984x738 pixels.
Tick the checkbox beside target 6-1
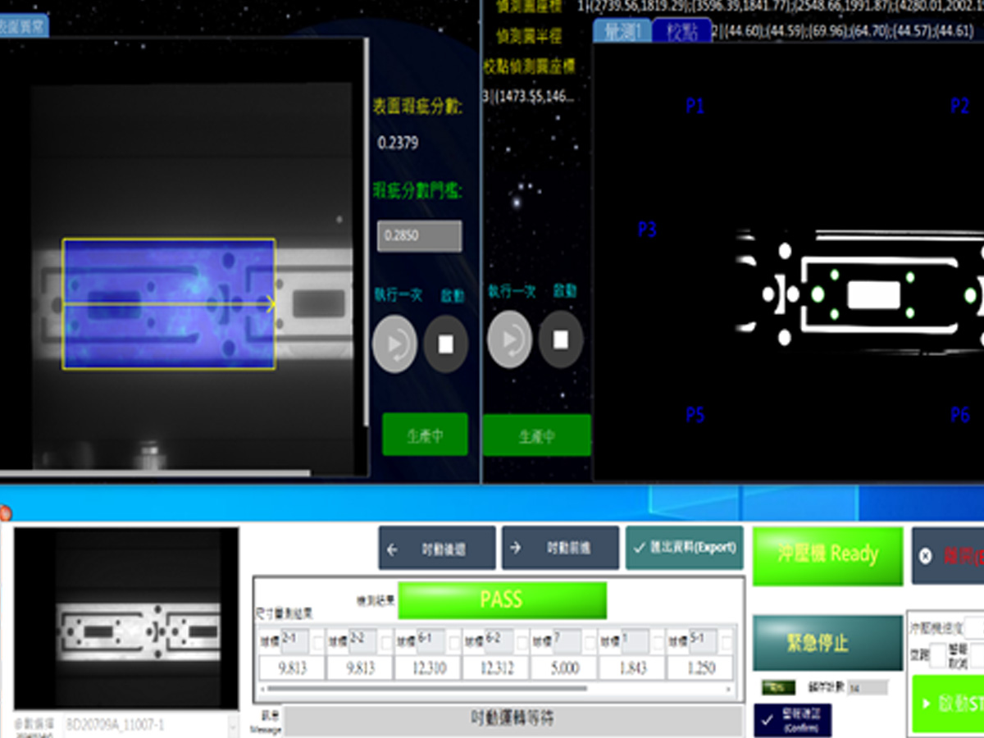[x=453, y=643]
